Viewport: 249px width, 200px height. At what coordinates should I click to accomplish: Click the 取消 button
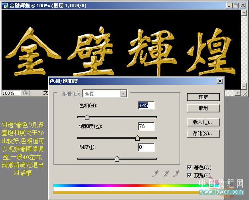(203, 108)
